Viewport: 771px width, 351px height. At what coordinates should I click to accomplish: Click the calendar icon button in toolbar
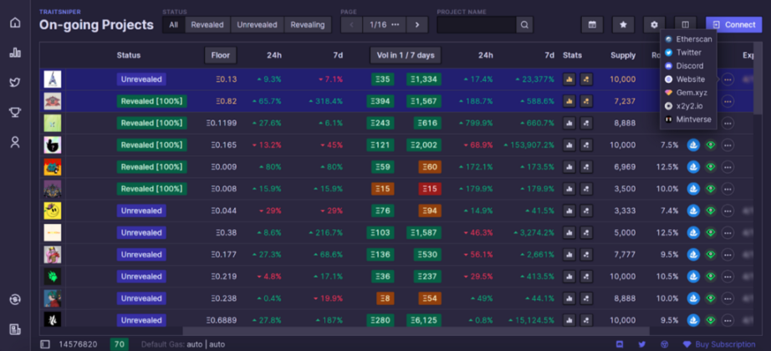592,25
